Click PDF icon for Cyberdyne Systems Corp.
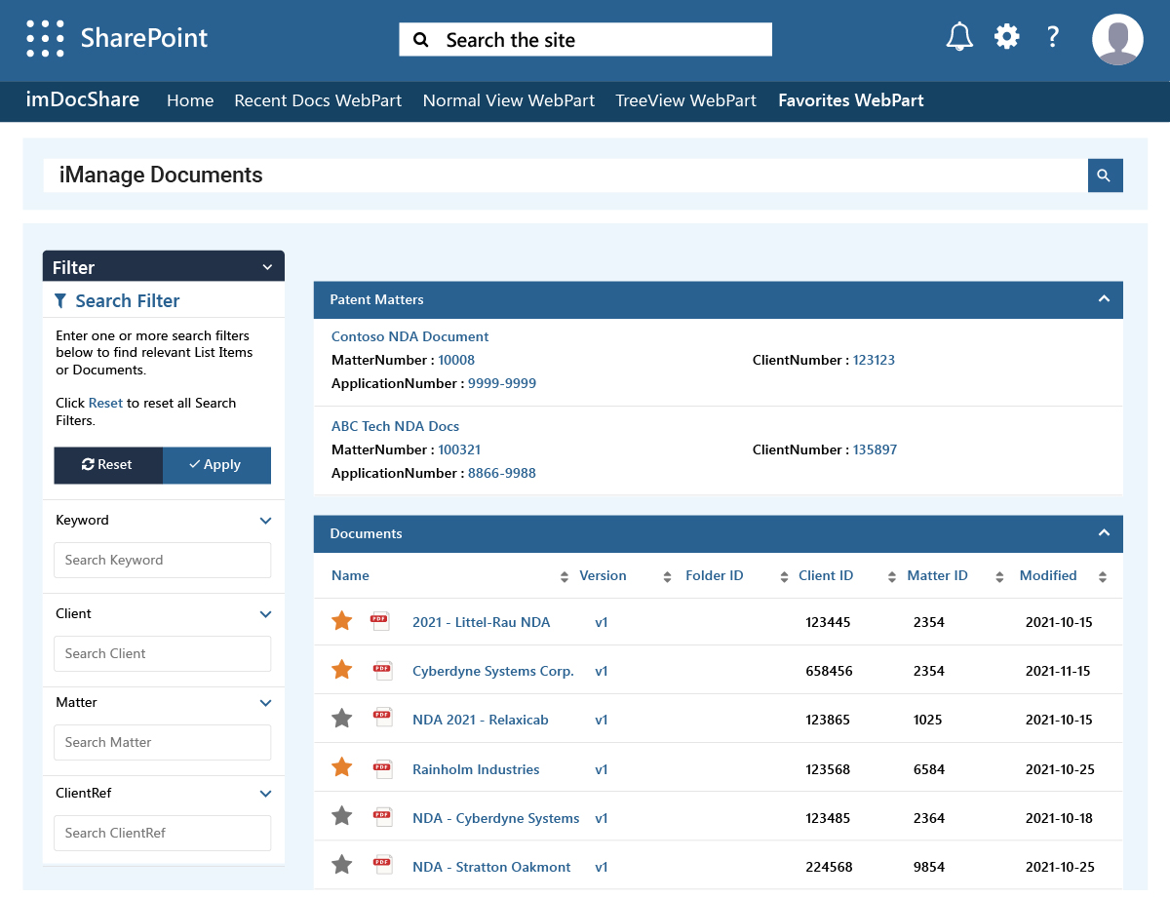1170x898 pixels. point(382,670)
